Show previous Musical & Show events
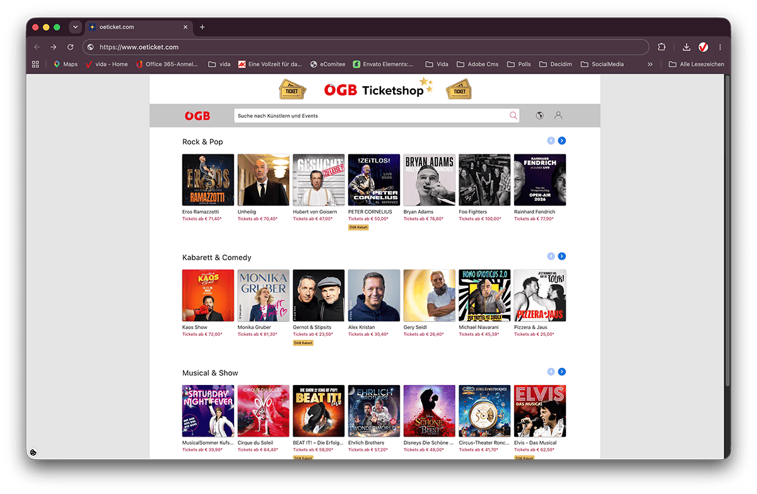 click(551, 372)
